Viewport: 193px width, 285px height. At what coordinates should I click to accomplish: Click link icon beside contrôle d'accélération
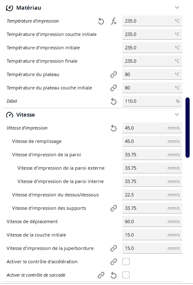point(114,262)
